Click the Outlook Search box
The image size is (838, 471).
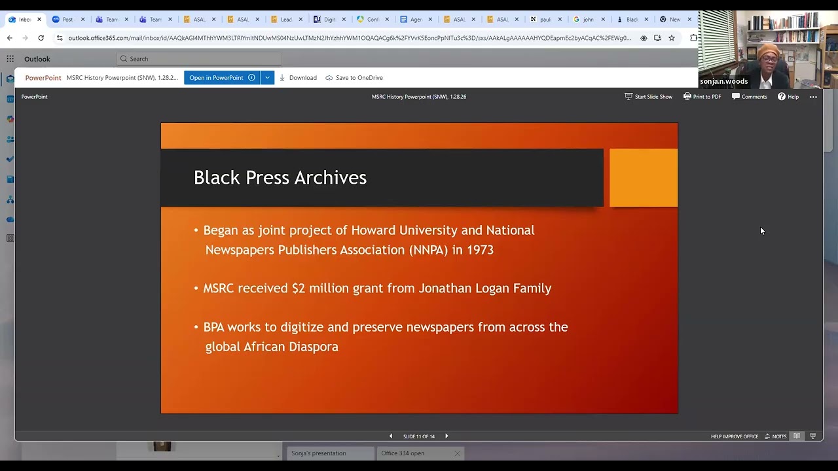click(x=199, y=59)
